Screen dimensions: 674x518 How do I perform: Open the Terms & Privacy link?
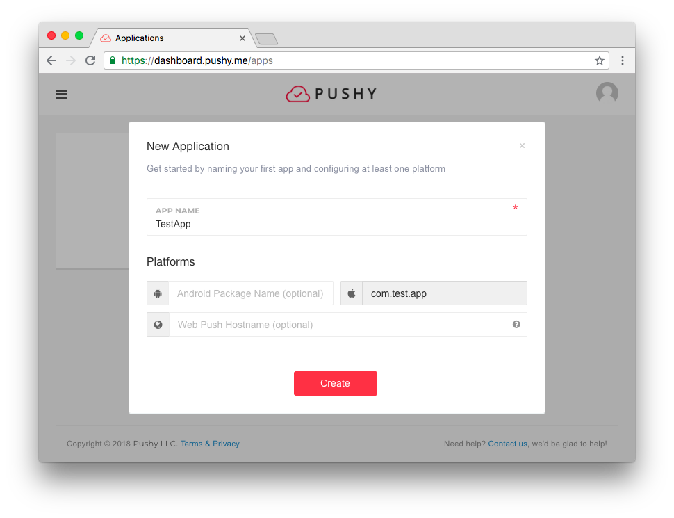pyautogui.click(x=210, y=444)
